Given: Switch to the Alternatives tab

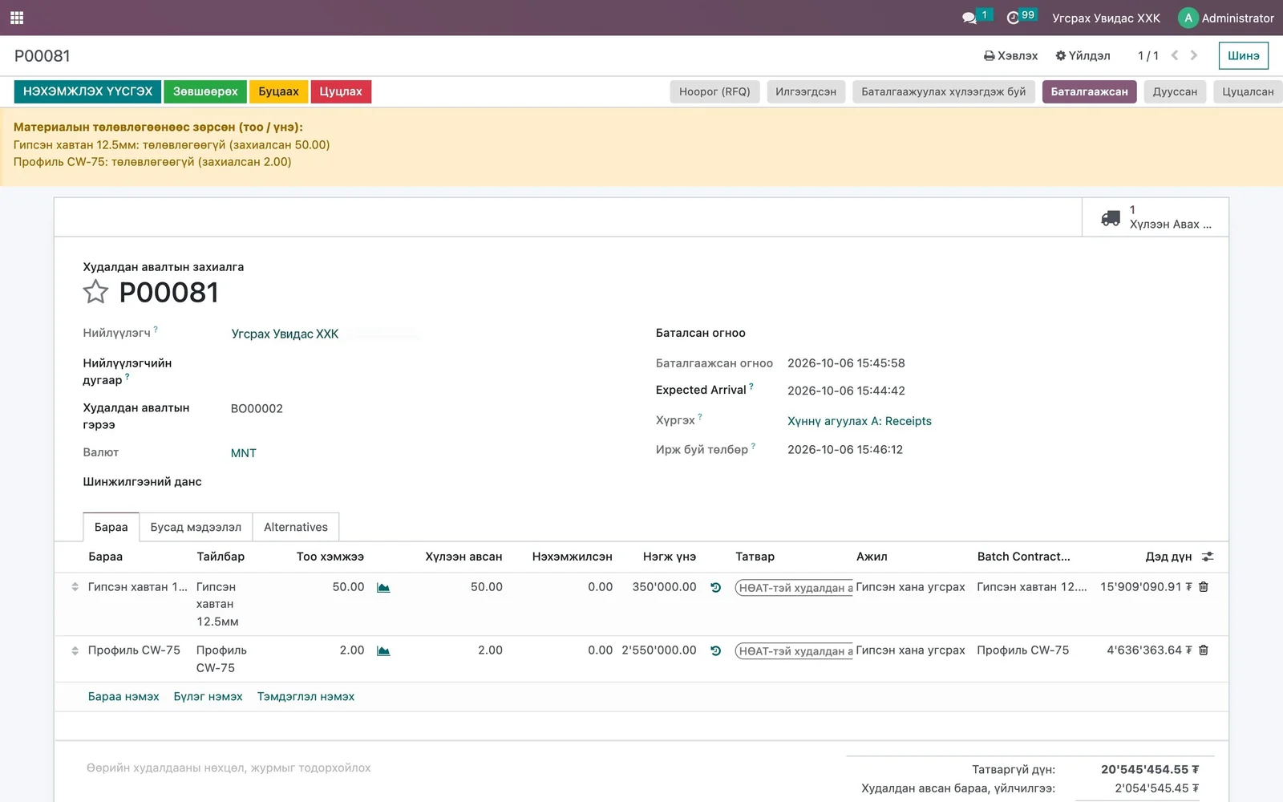Looking at the screenshot, I should point(296,527).
